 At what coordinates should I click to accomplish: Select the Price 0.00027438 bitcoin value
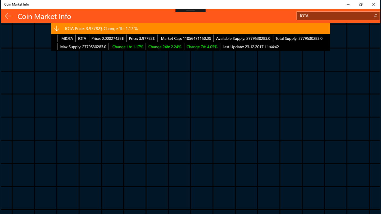coord(107,39)
